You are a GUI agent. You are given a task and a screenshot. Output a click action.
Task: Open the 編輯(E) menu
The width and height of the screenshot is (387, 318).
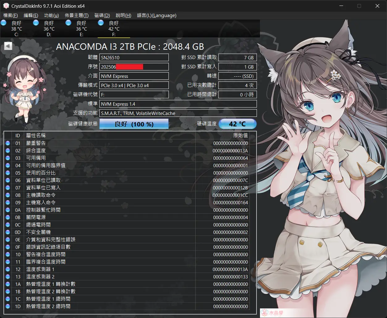point(31,15)
